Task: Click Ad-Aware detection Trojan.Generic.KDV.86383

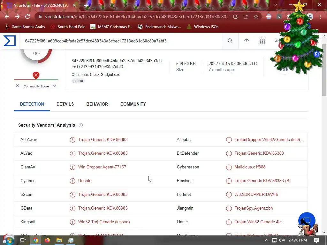Action: (103, 140)
